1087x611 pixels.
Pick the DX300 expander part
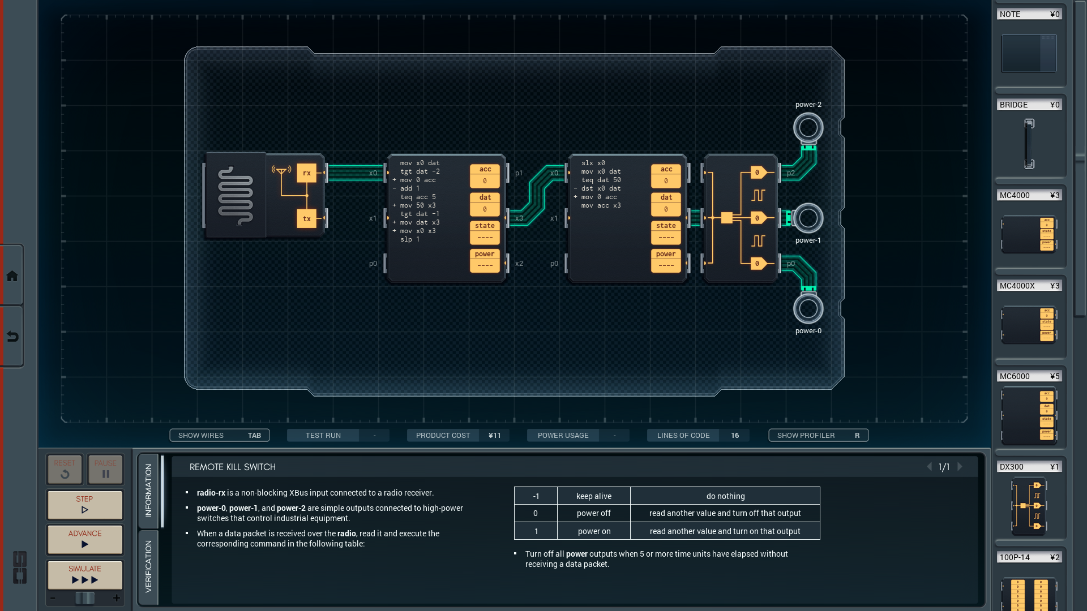(1029, 506)
